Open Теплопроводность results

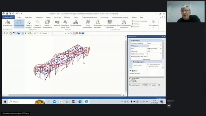[139, 21]
